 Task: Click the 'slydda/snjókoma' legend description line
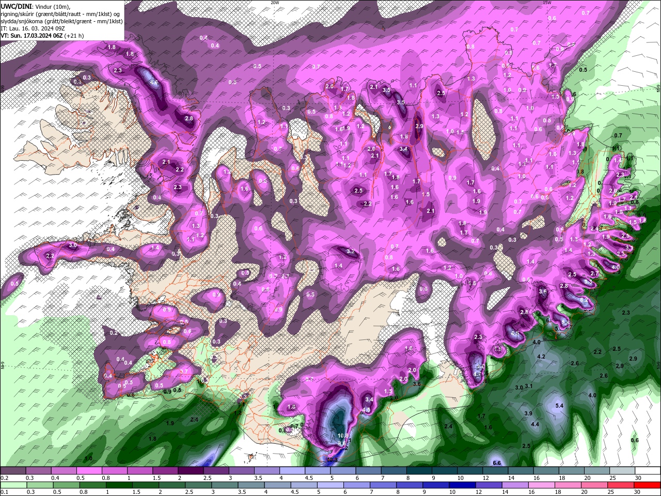click(61, 21)
